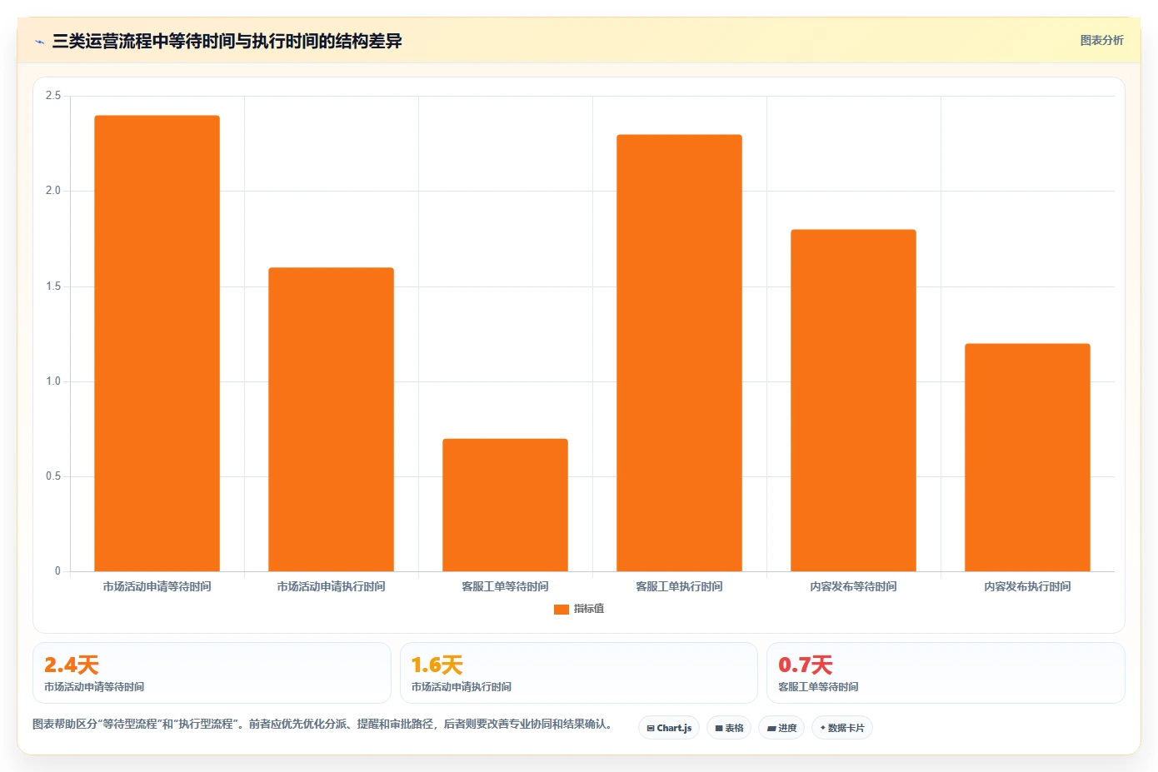Click the 数据卡片 tag chip
The height and width of the screenshot is (772, 1158).
coord(842,728)
